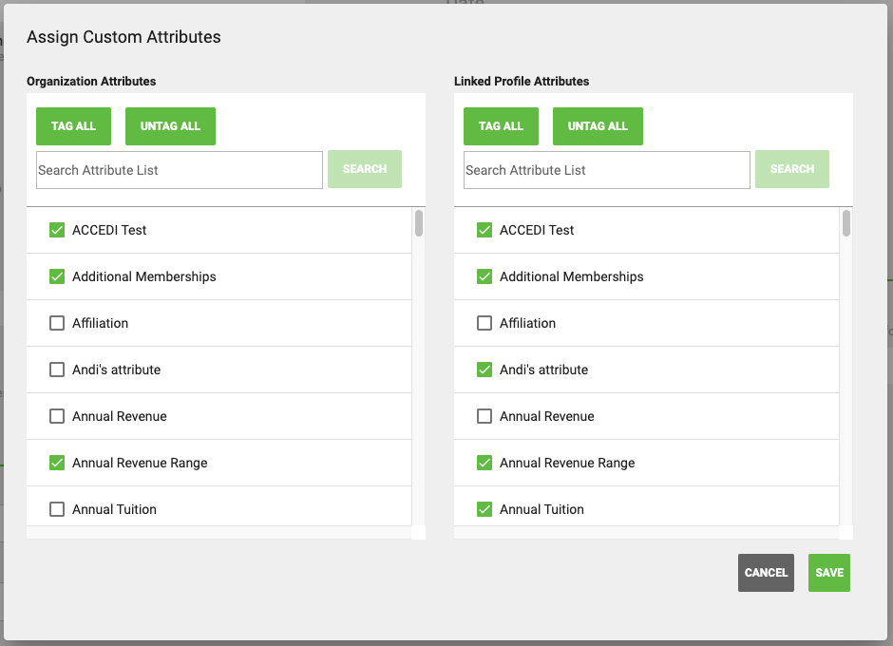893x646 pixels.
Task: Click UNTAG ALL under Linked Profile Attributes
Action: click(598, 126)
